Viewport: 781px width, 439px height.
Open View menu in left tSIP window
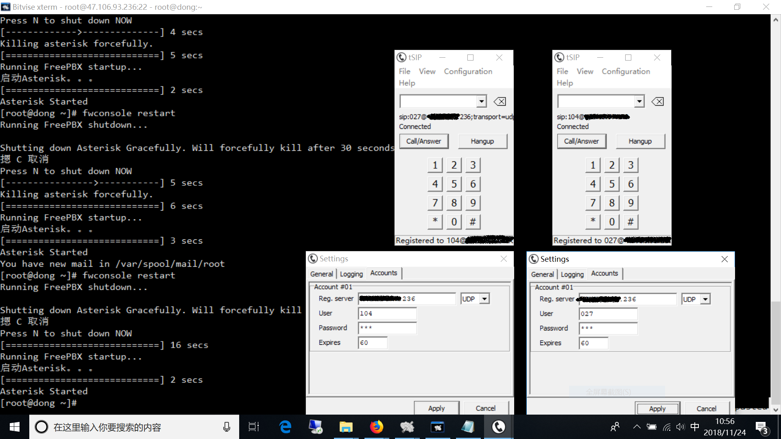point(427,71)
